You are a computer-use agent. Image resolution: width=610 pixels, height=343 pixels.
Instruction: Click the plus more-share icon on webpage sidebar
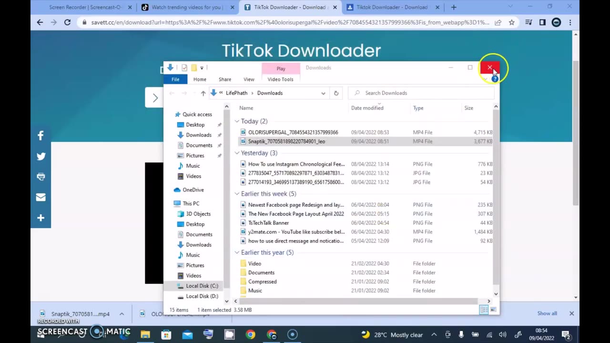tap(41, 218)
